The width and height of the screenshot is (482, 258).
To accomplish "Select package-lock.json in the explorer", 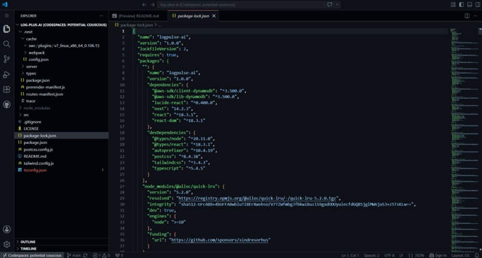I will (61, 136).
